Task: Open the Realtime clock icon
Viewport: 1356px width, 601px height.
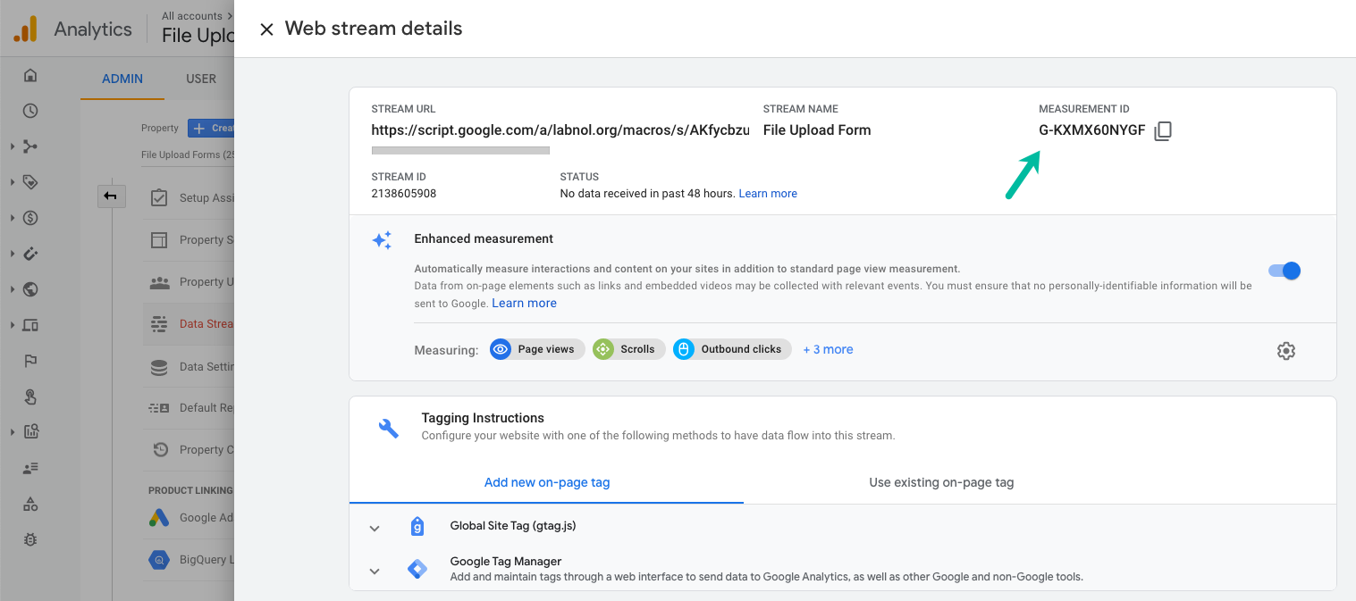Action: [x=30, y=111]
